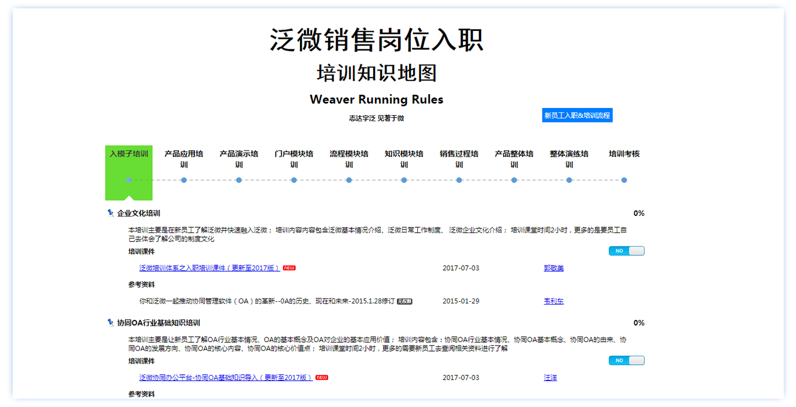Viewport: 796px width, 407px height.
Task: Select the 产品应用培训 stage tab
Action: point(184,159)
